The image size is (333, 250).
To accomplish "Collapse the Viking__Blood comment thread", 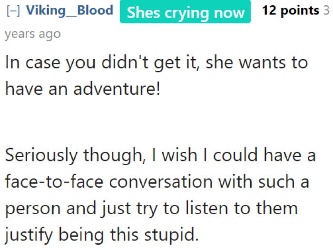I will tap(13, 11).
